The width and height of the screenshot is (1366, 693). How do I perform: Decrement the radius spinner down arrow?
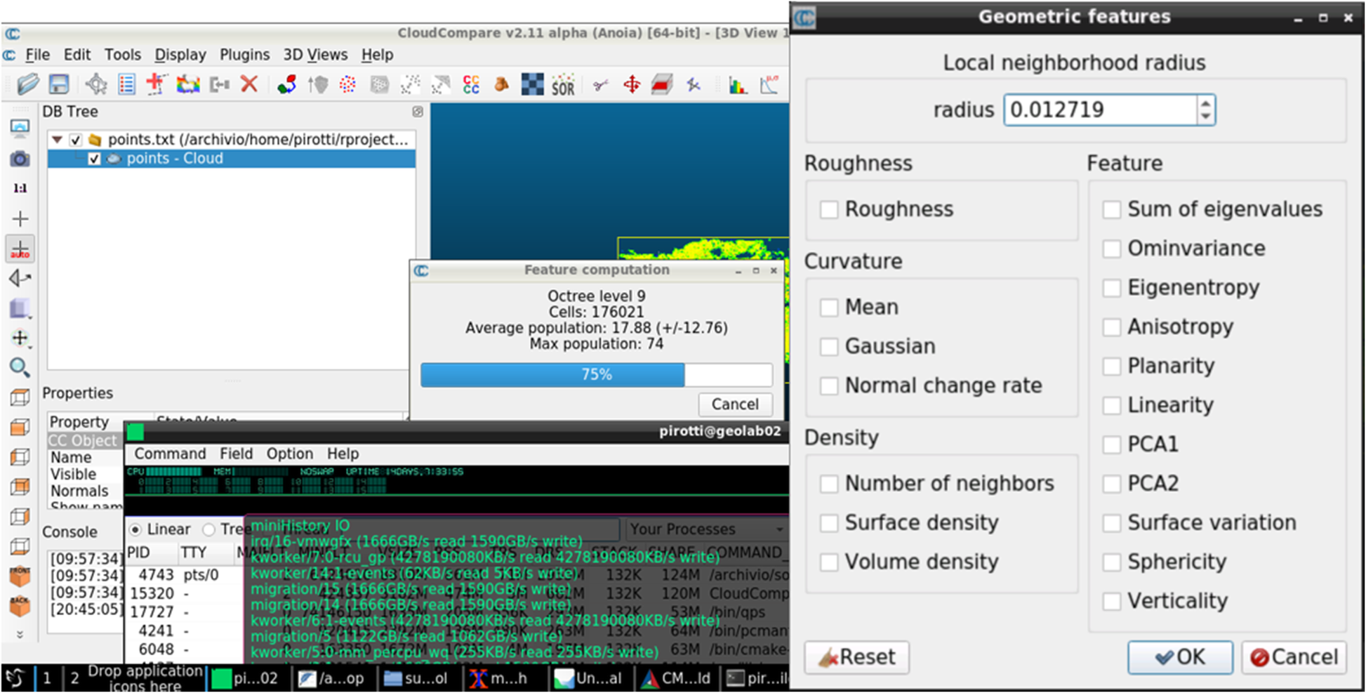pos(1206,117)
